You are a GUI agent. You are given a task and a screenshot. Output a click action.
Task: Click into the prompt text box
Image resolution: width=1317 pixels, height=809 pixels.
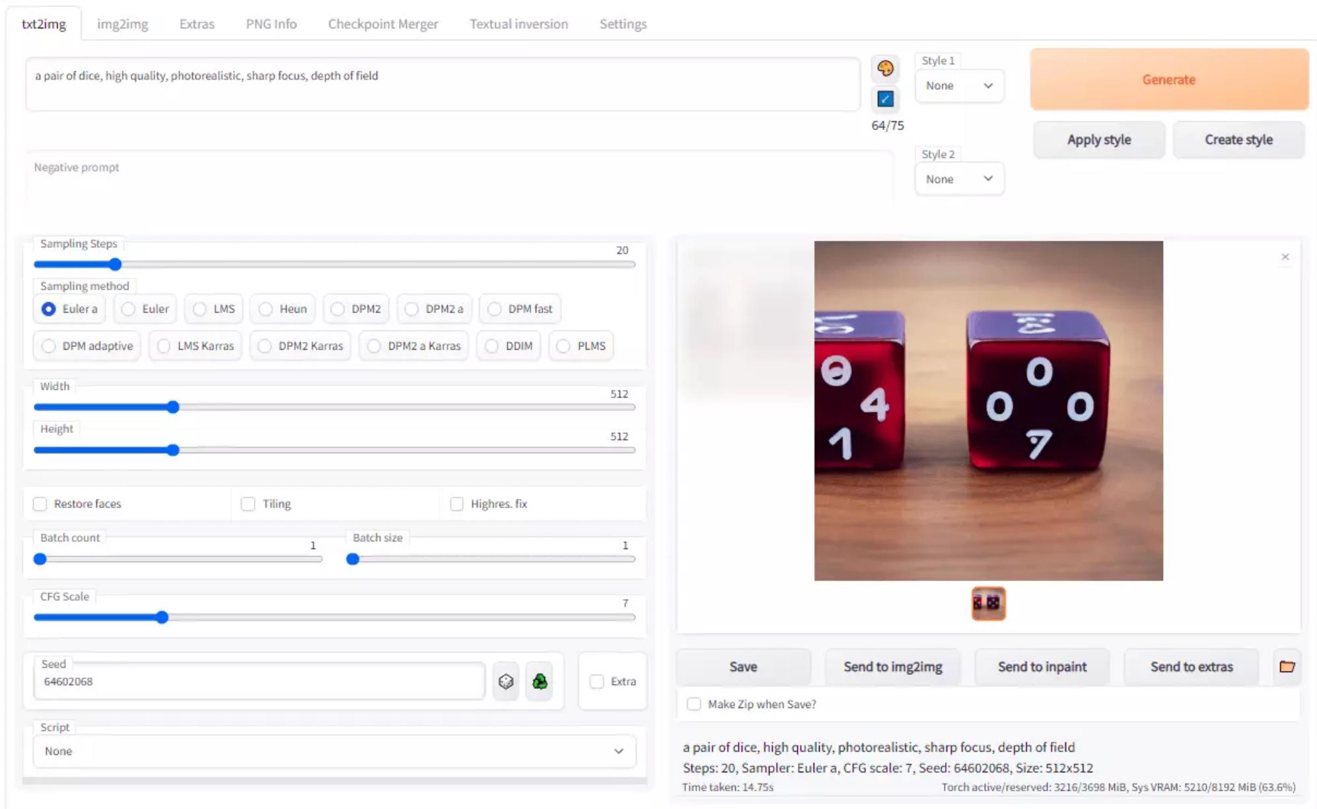coord(443,84)
